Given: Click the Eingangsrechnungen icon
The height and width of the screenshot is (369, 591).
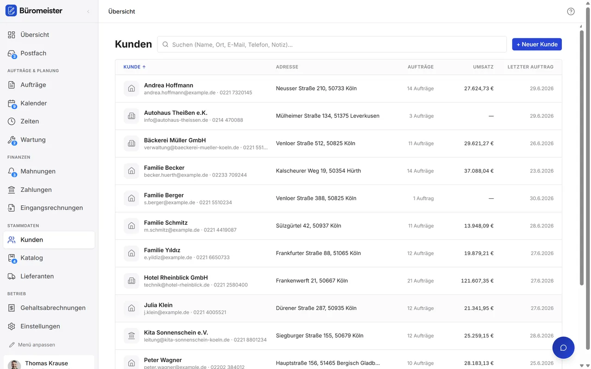Looking at the screenshot, I should tap(12, 208).
